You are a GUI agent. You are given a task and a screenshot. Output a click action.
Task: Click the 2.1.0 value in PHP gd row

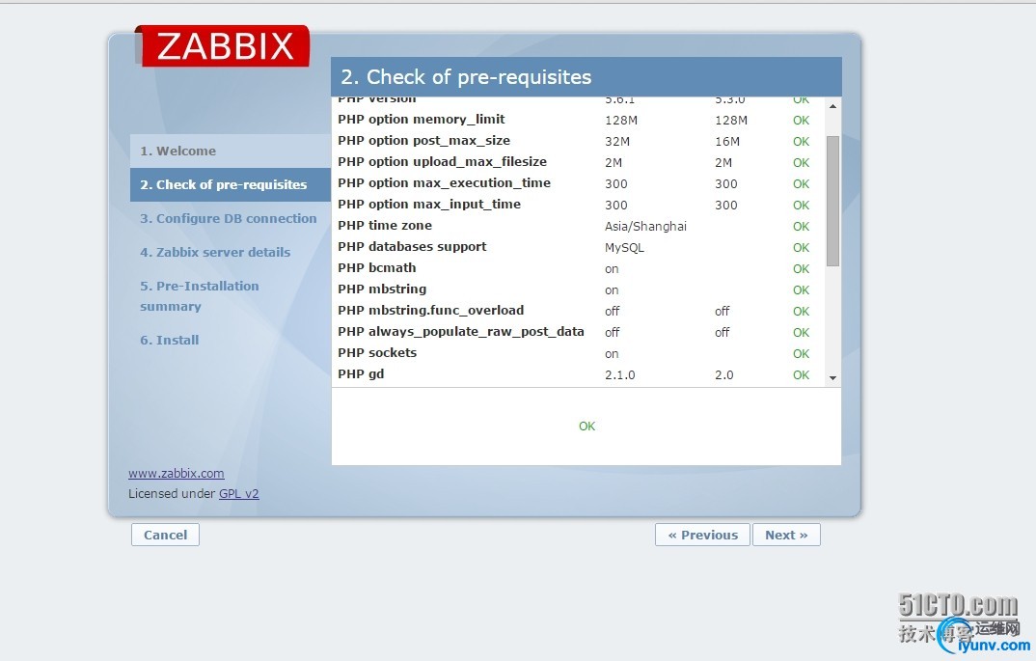619,374
